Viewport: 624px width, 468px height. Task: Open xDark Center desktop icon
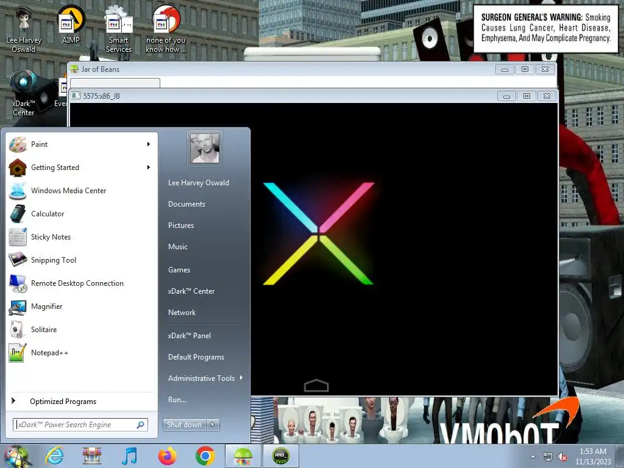coord(24,93)
